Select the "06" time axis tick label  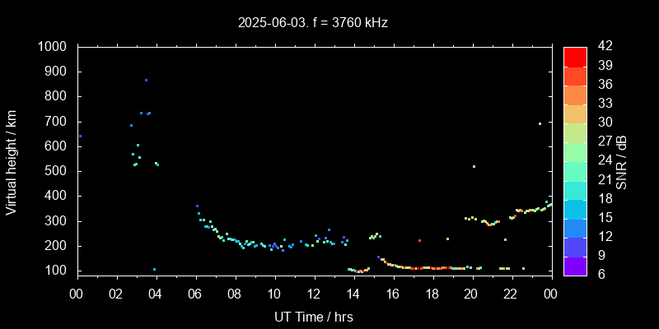point(195,294)
